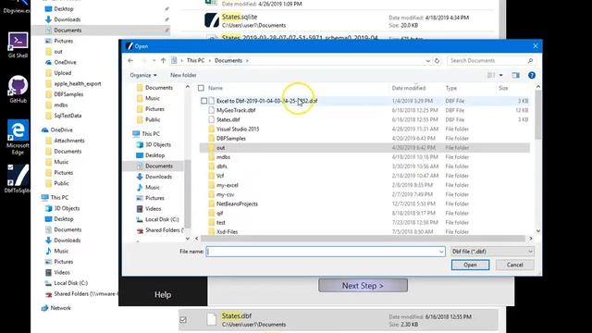Tick the select-all checkbox by Name
592x333 pixels.
(201, 88)
